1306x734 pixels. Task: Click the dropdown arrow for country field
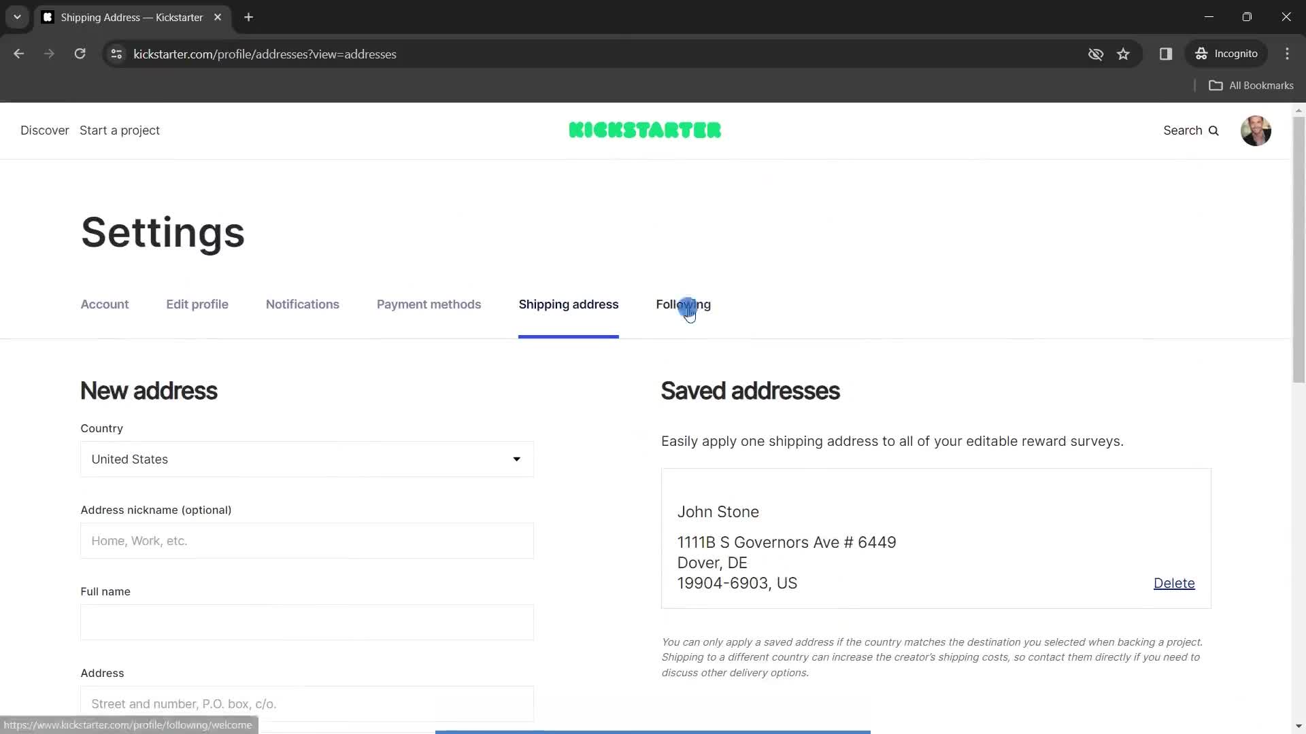pos(517,459)
